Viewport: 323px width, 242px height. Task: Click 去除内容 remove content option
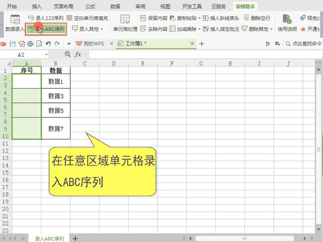click(x=153, y=29)
